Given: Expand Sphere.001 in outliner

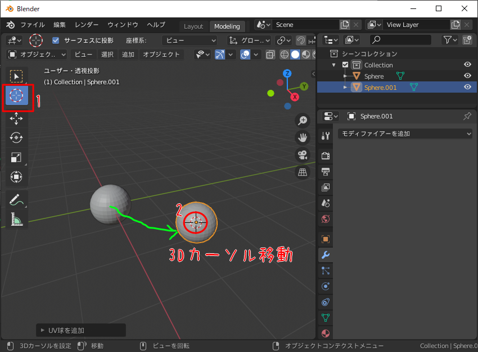Looking at the screenshot, I should pyautogui.click(x=345, y=88).
